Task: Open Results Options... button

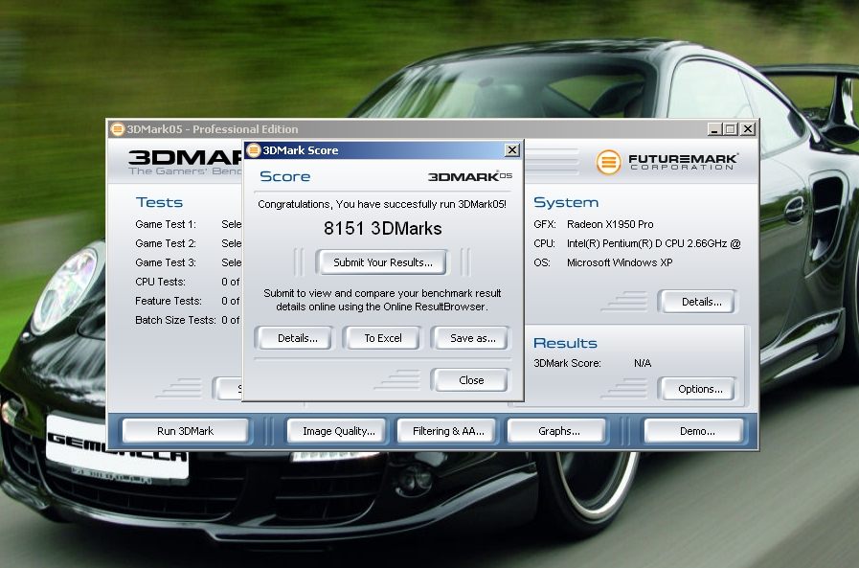Action: point(700,389)
